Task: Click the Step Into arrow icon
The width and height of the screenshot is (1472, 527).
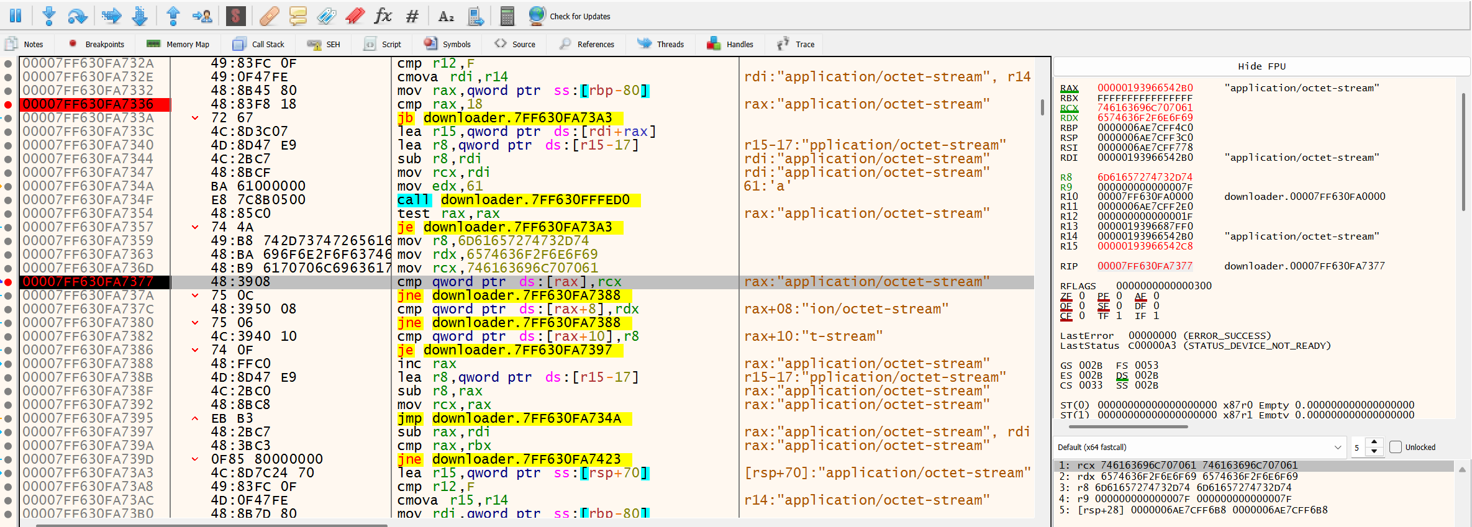Action: pos(49,16)
